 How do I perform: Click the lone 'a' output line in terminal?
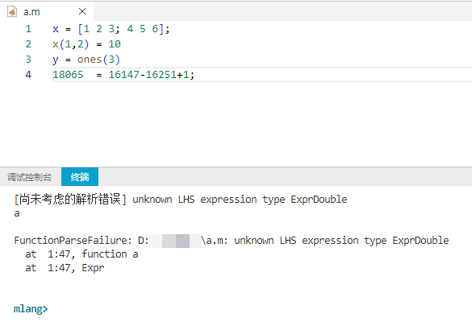17,213
